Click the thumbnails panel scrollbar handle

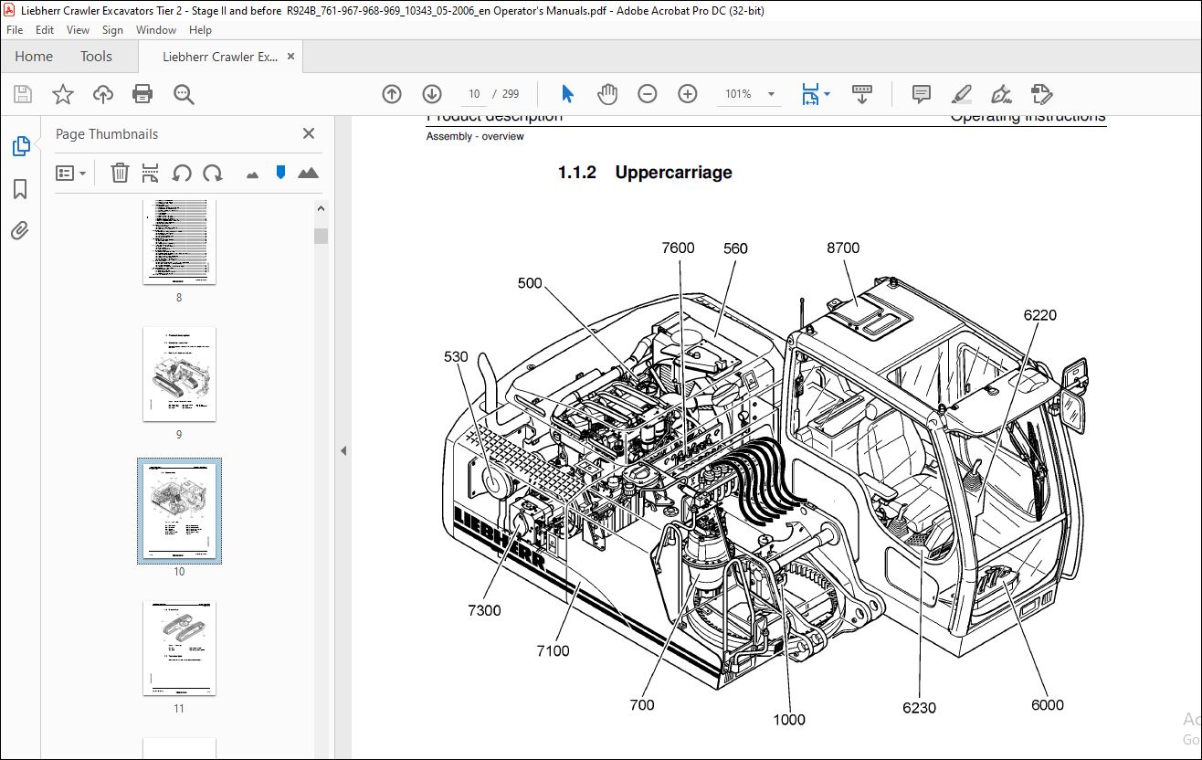pyautogui.click(x=321, y=236)
